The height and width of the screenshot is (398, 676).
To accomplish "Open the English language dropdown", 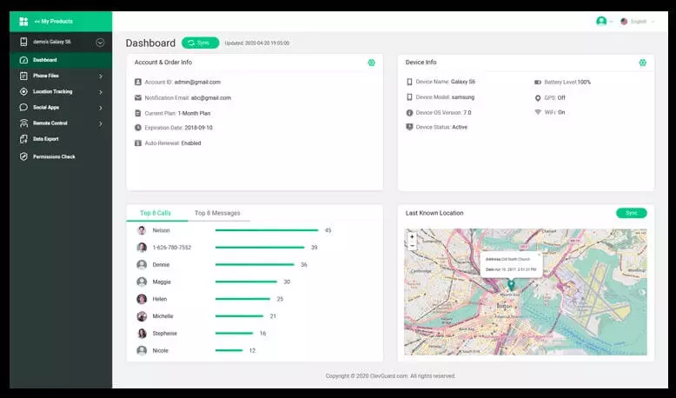I will click(638, 21).
